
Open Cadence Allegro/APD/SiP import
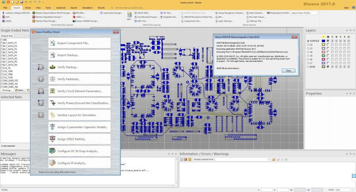(16, 13)
